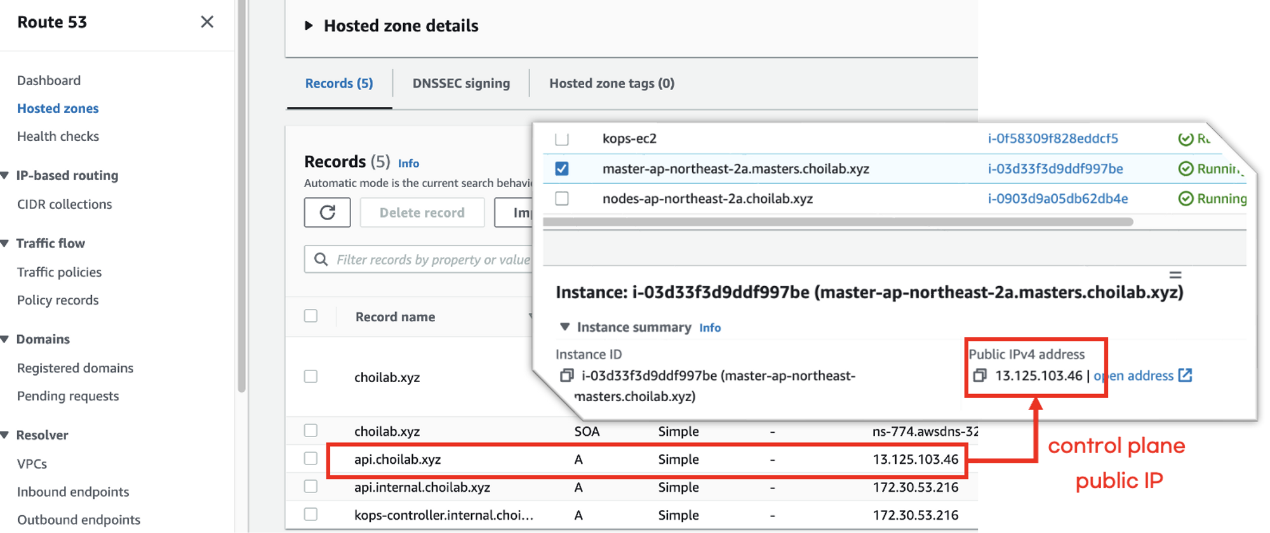Click the partially hidden Import button
This screenshot has height=533, width=1270.
point(513,213)
